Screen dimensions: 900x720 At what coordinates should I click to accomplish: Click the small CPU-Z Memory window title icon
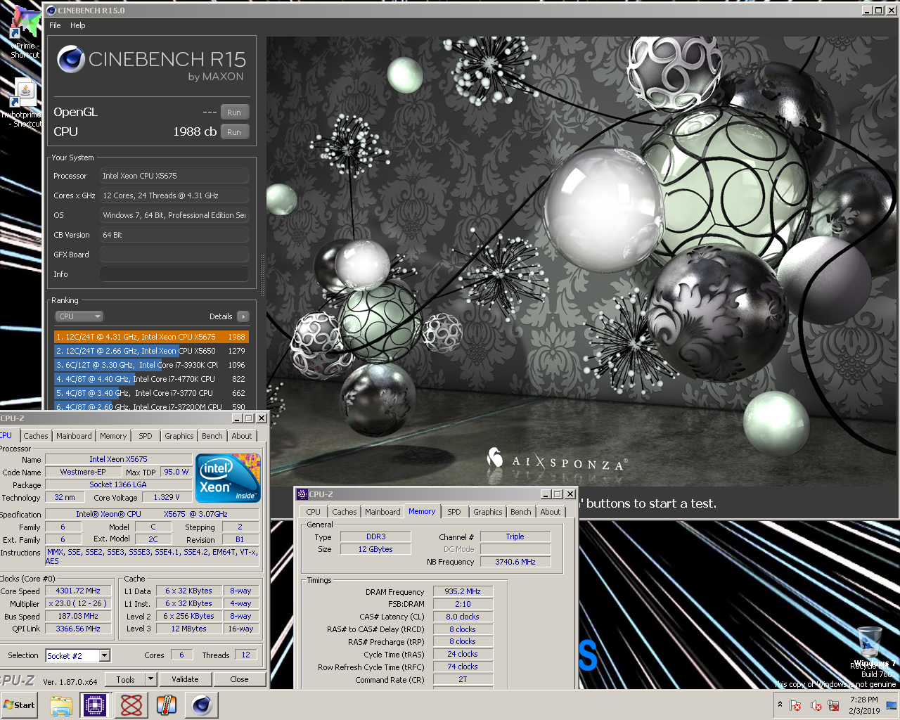pos(302,494)
